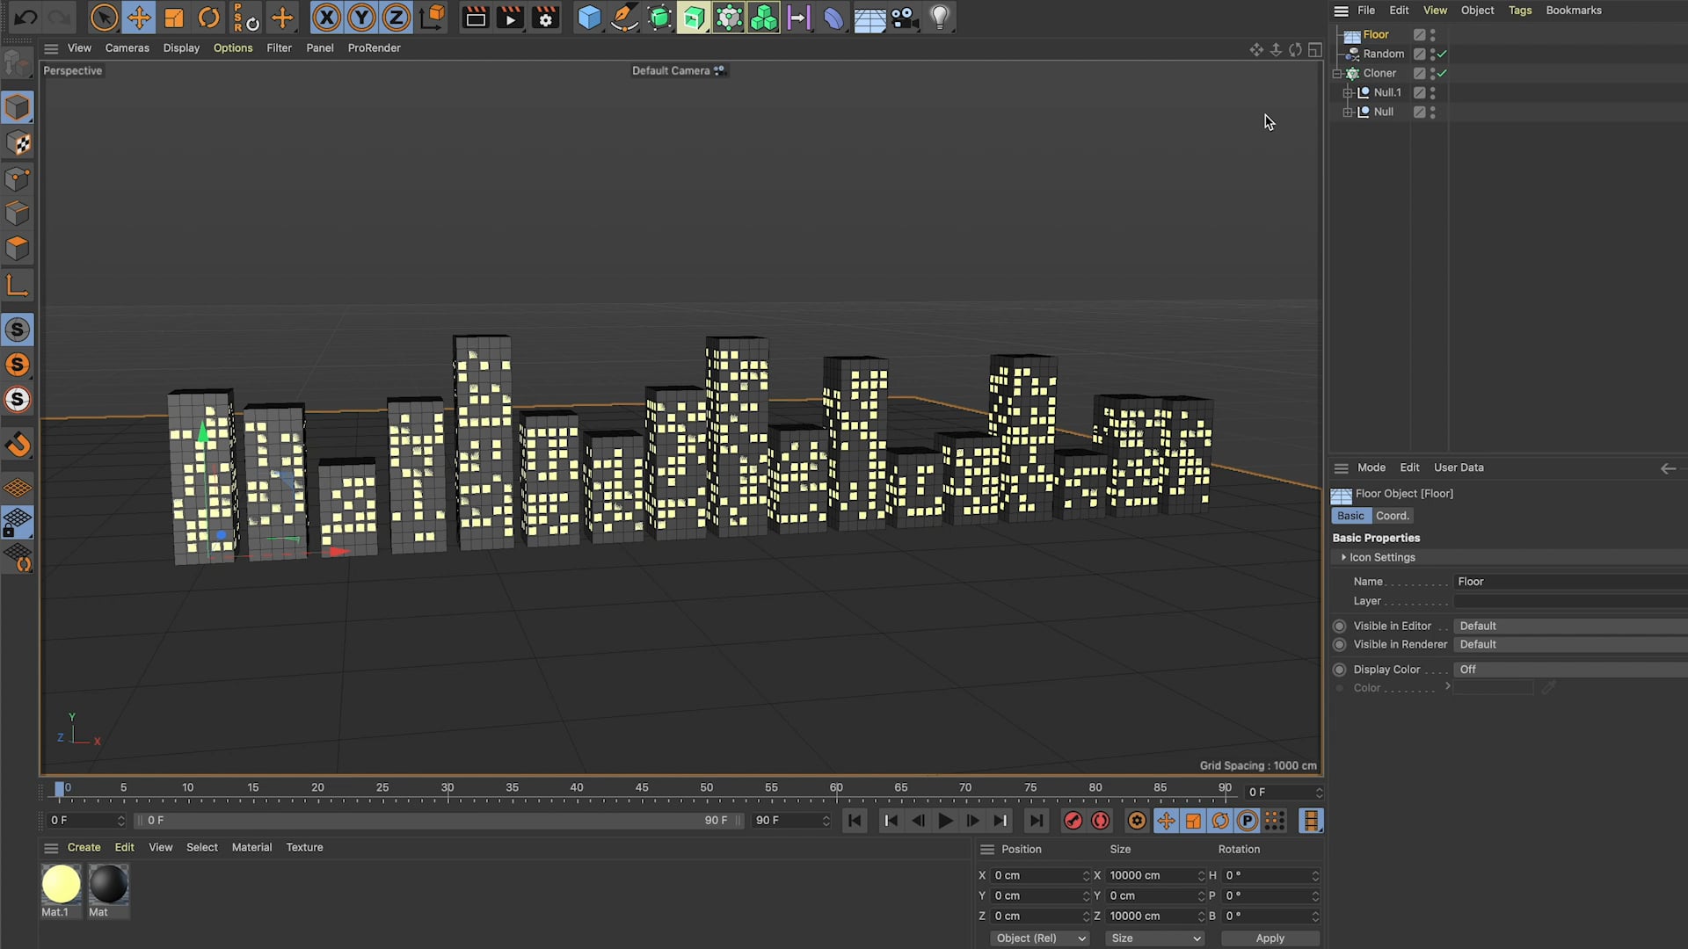The image size is (1688, 949).
Task: Open Visible in Editor dropdown
Action: 1570,626
